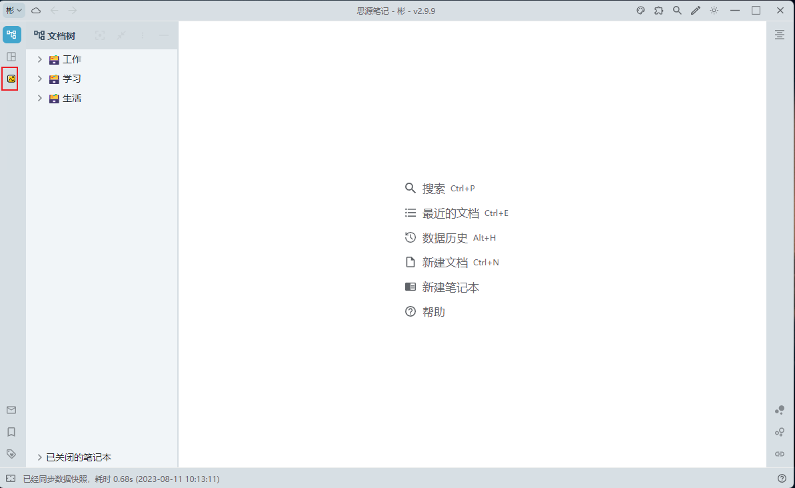
Task: Toggle the split layout icon below document tree
Action: coord(11,57)
